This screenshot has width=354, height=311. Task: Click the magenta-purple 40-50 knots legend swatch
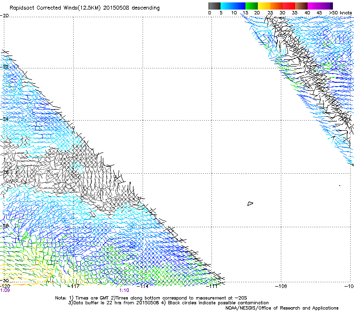320,6
